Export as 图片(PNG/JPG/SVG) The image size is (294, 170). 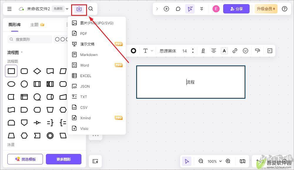(x=96, y=23)
